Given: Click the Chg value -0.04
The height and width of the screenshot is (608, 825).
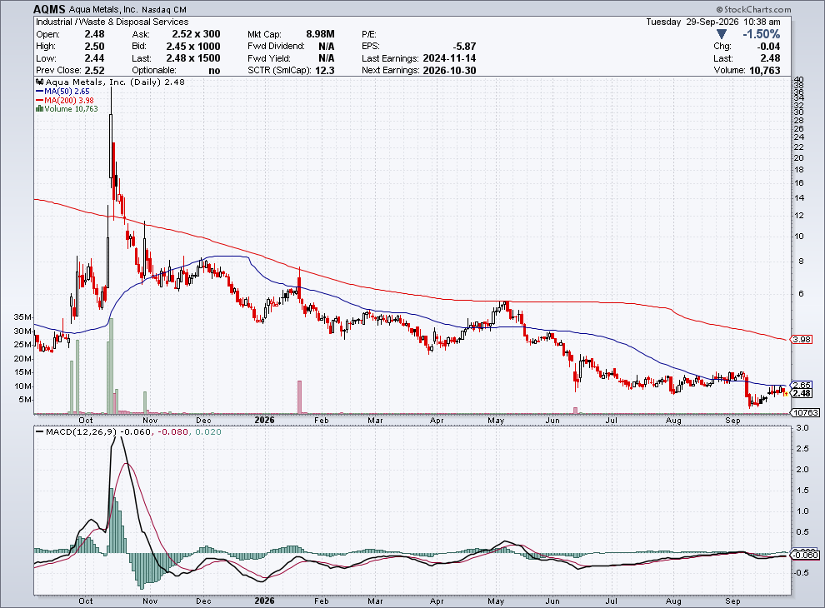Looking at the screenshot, I should pos(768,47).
